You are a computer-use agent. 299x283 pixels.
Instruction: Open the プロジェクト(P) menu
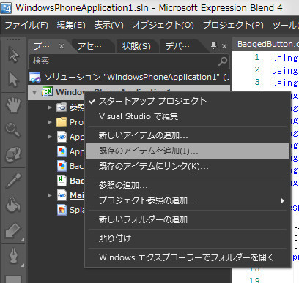point(233,25)
